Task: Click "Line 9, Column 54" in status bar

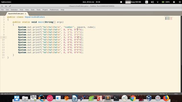Action: tap(10, 94)
